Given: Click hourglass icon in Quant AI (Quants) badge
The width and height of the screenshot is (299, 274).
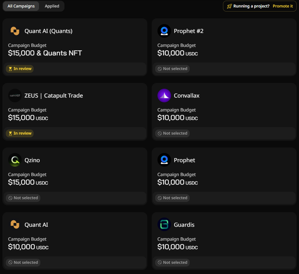Looking at the screenshot, I should (10, 69).
